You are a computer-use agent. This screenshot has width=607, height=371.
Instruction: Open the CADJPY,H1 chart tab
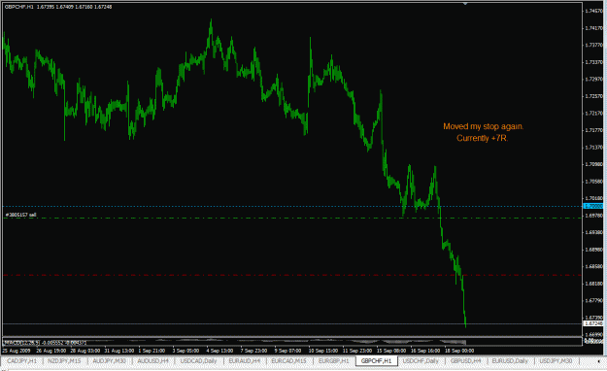click(21, 361)
